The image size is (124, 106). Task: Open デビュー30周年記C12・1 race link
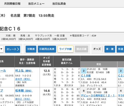point(99,96)
